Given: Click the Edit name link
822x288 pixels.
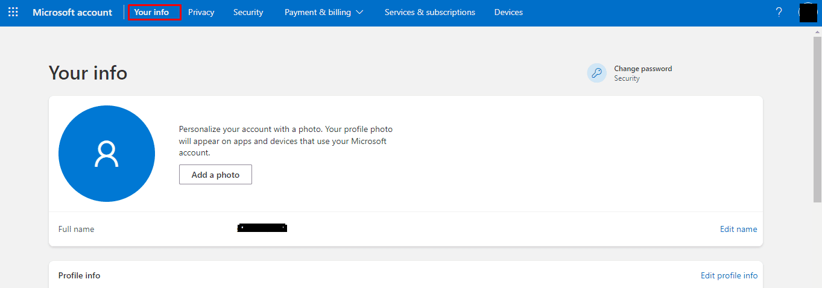Looking at the screenshot, I should (738, 229).
